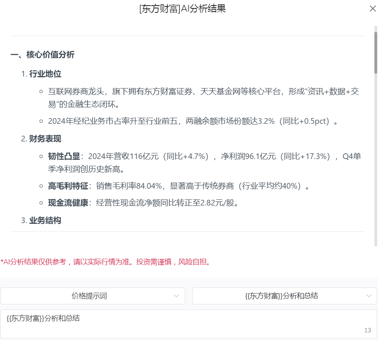Click the heading 一、核心价值分析
This screenshot has height=340, width=378.
click(x=42, y=54)
